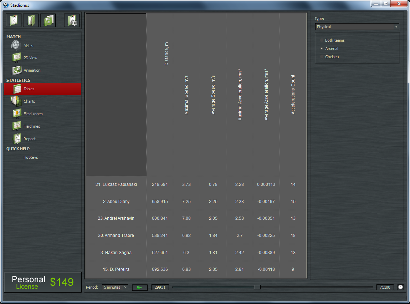This screenshot has width=410, height=304.
Task: Select Tables under Statistics
Action: click(43, 89)
